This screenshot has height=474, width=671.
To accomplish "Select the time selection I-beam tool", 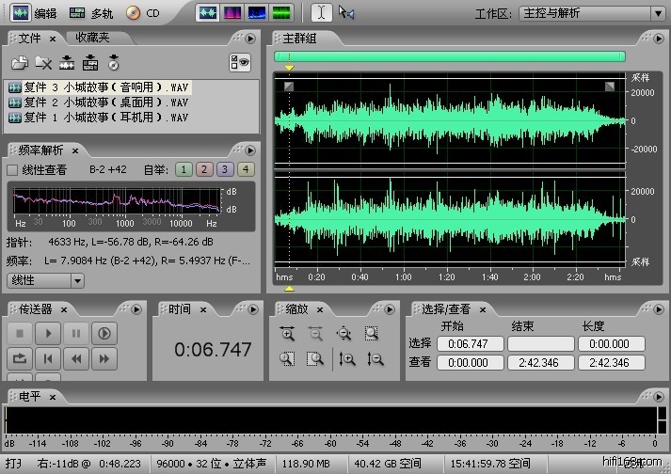I will click(x=321, y=13).
